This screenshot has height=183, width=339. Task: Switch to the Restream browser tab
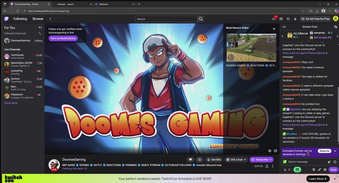115,4
